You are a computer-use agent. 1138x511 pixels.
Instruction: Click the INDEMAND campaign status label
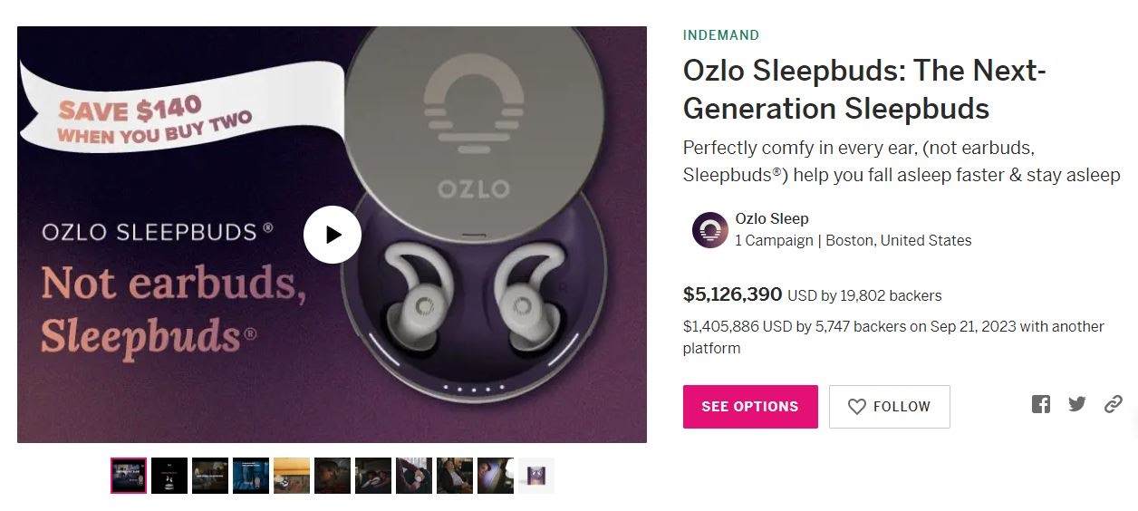721,35
